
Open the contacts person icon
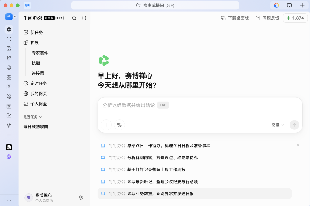(x=9, y=87)
